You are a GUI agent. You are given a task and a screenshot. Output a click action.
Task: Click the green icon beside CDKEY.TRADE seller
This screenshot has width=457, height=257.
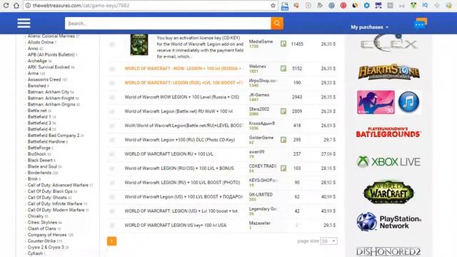[x=283, y=168]
